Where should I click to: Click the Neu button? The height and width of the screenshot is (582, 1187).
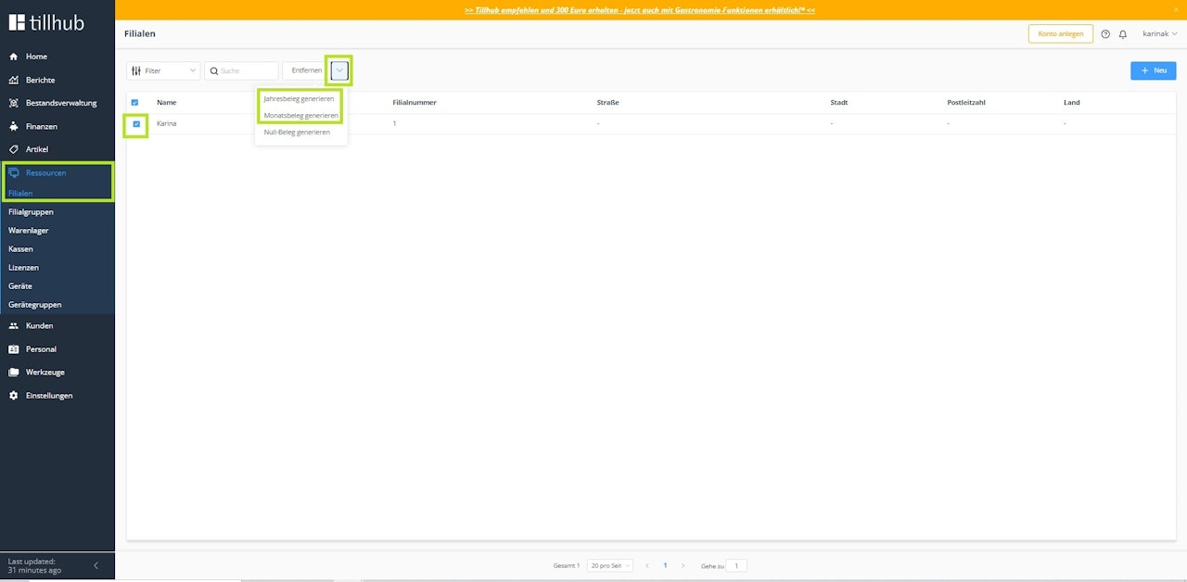(1154, 70)
